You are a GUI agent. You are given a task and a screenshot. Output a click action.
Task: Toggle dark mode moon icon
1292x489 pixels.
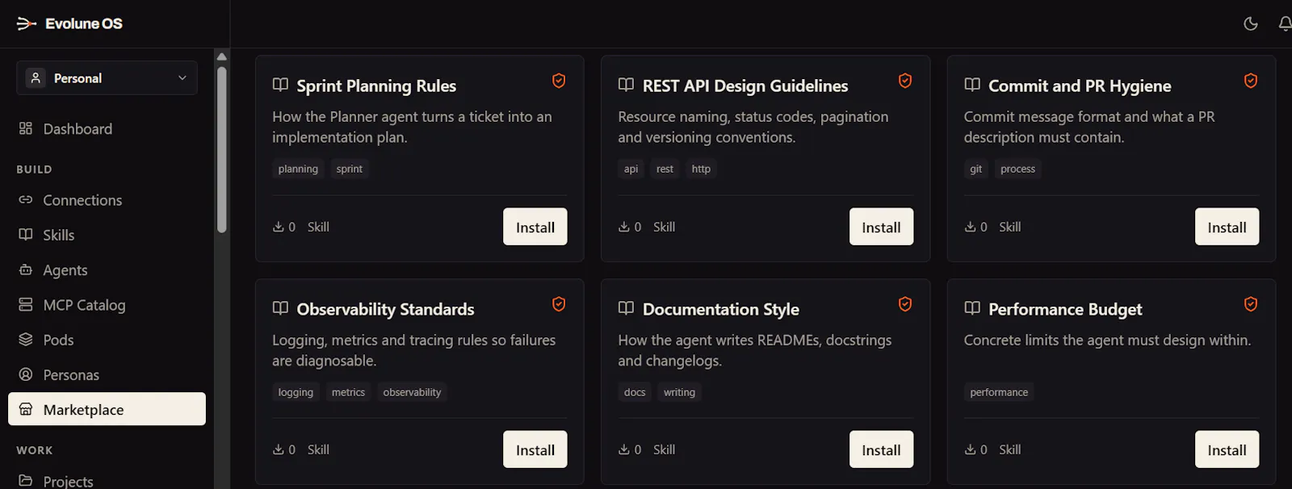pyautogui.click(x=1251, y=23)
